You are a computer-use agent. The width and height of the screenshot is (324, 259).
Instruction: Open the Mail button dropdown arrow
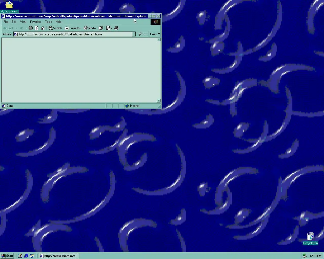(111, 28)
